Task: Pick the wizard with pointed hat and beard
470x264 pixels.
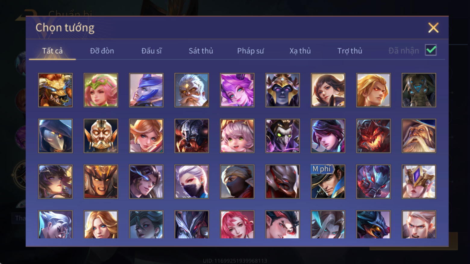Action: [419, 136]
